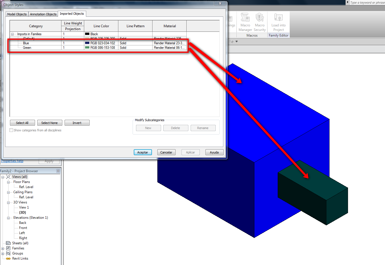The height and width of the screenshot is (265, 385).
Task: Click the Groups node icon
Action: tap(8, 253)
